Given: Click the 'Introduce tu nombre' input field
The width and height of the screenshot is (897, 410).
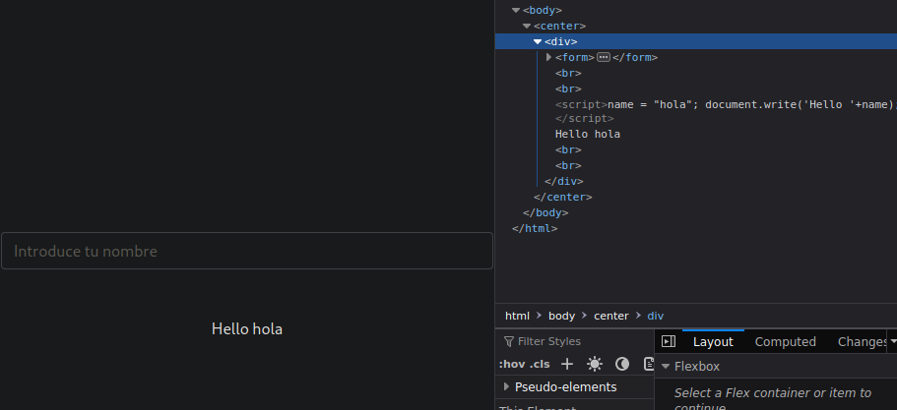Looking at the screenshot, I should coord(246,251).
